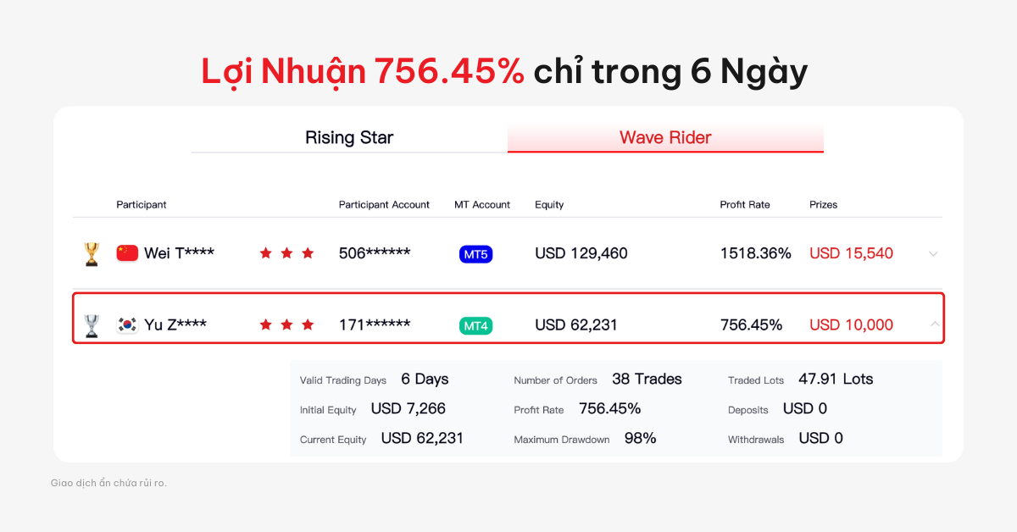Click participant account 506******
1017x532 pixels.
[x=375, y=253]
